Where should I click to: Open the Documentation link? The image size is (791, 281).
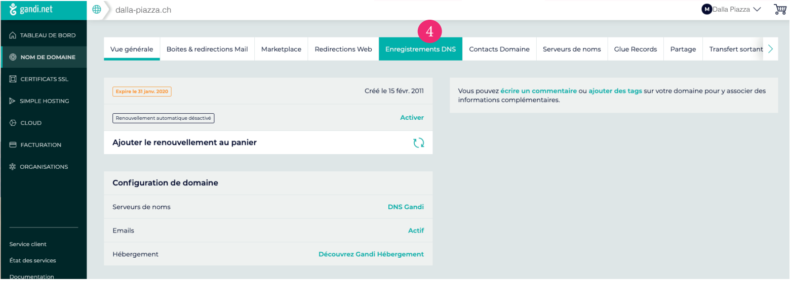coord(31,276)
